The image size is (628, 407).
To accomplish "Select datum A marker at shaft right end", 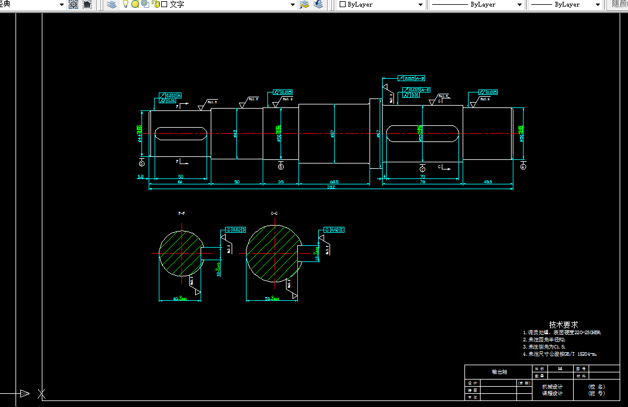I will pos(523,166).
